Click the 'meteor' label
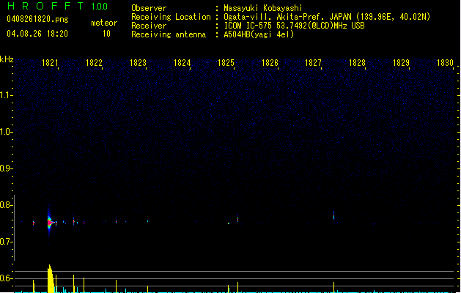The image size is (461, 293). (104, 23)
